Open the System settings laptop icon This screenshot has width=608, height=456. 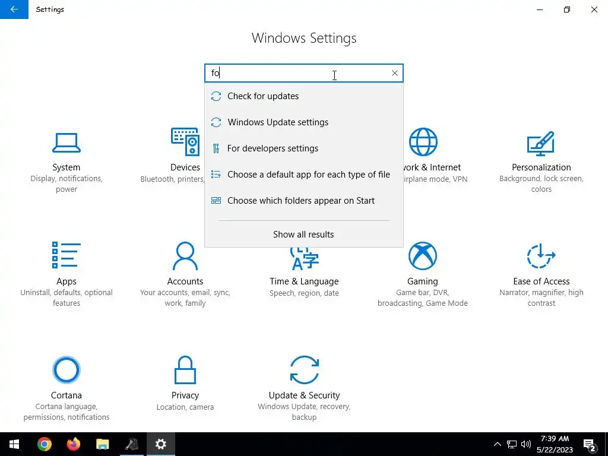(66, 142)
